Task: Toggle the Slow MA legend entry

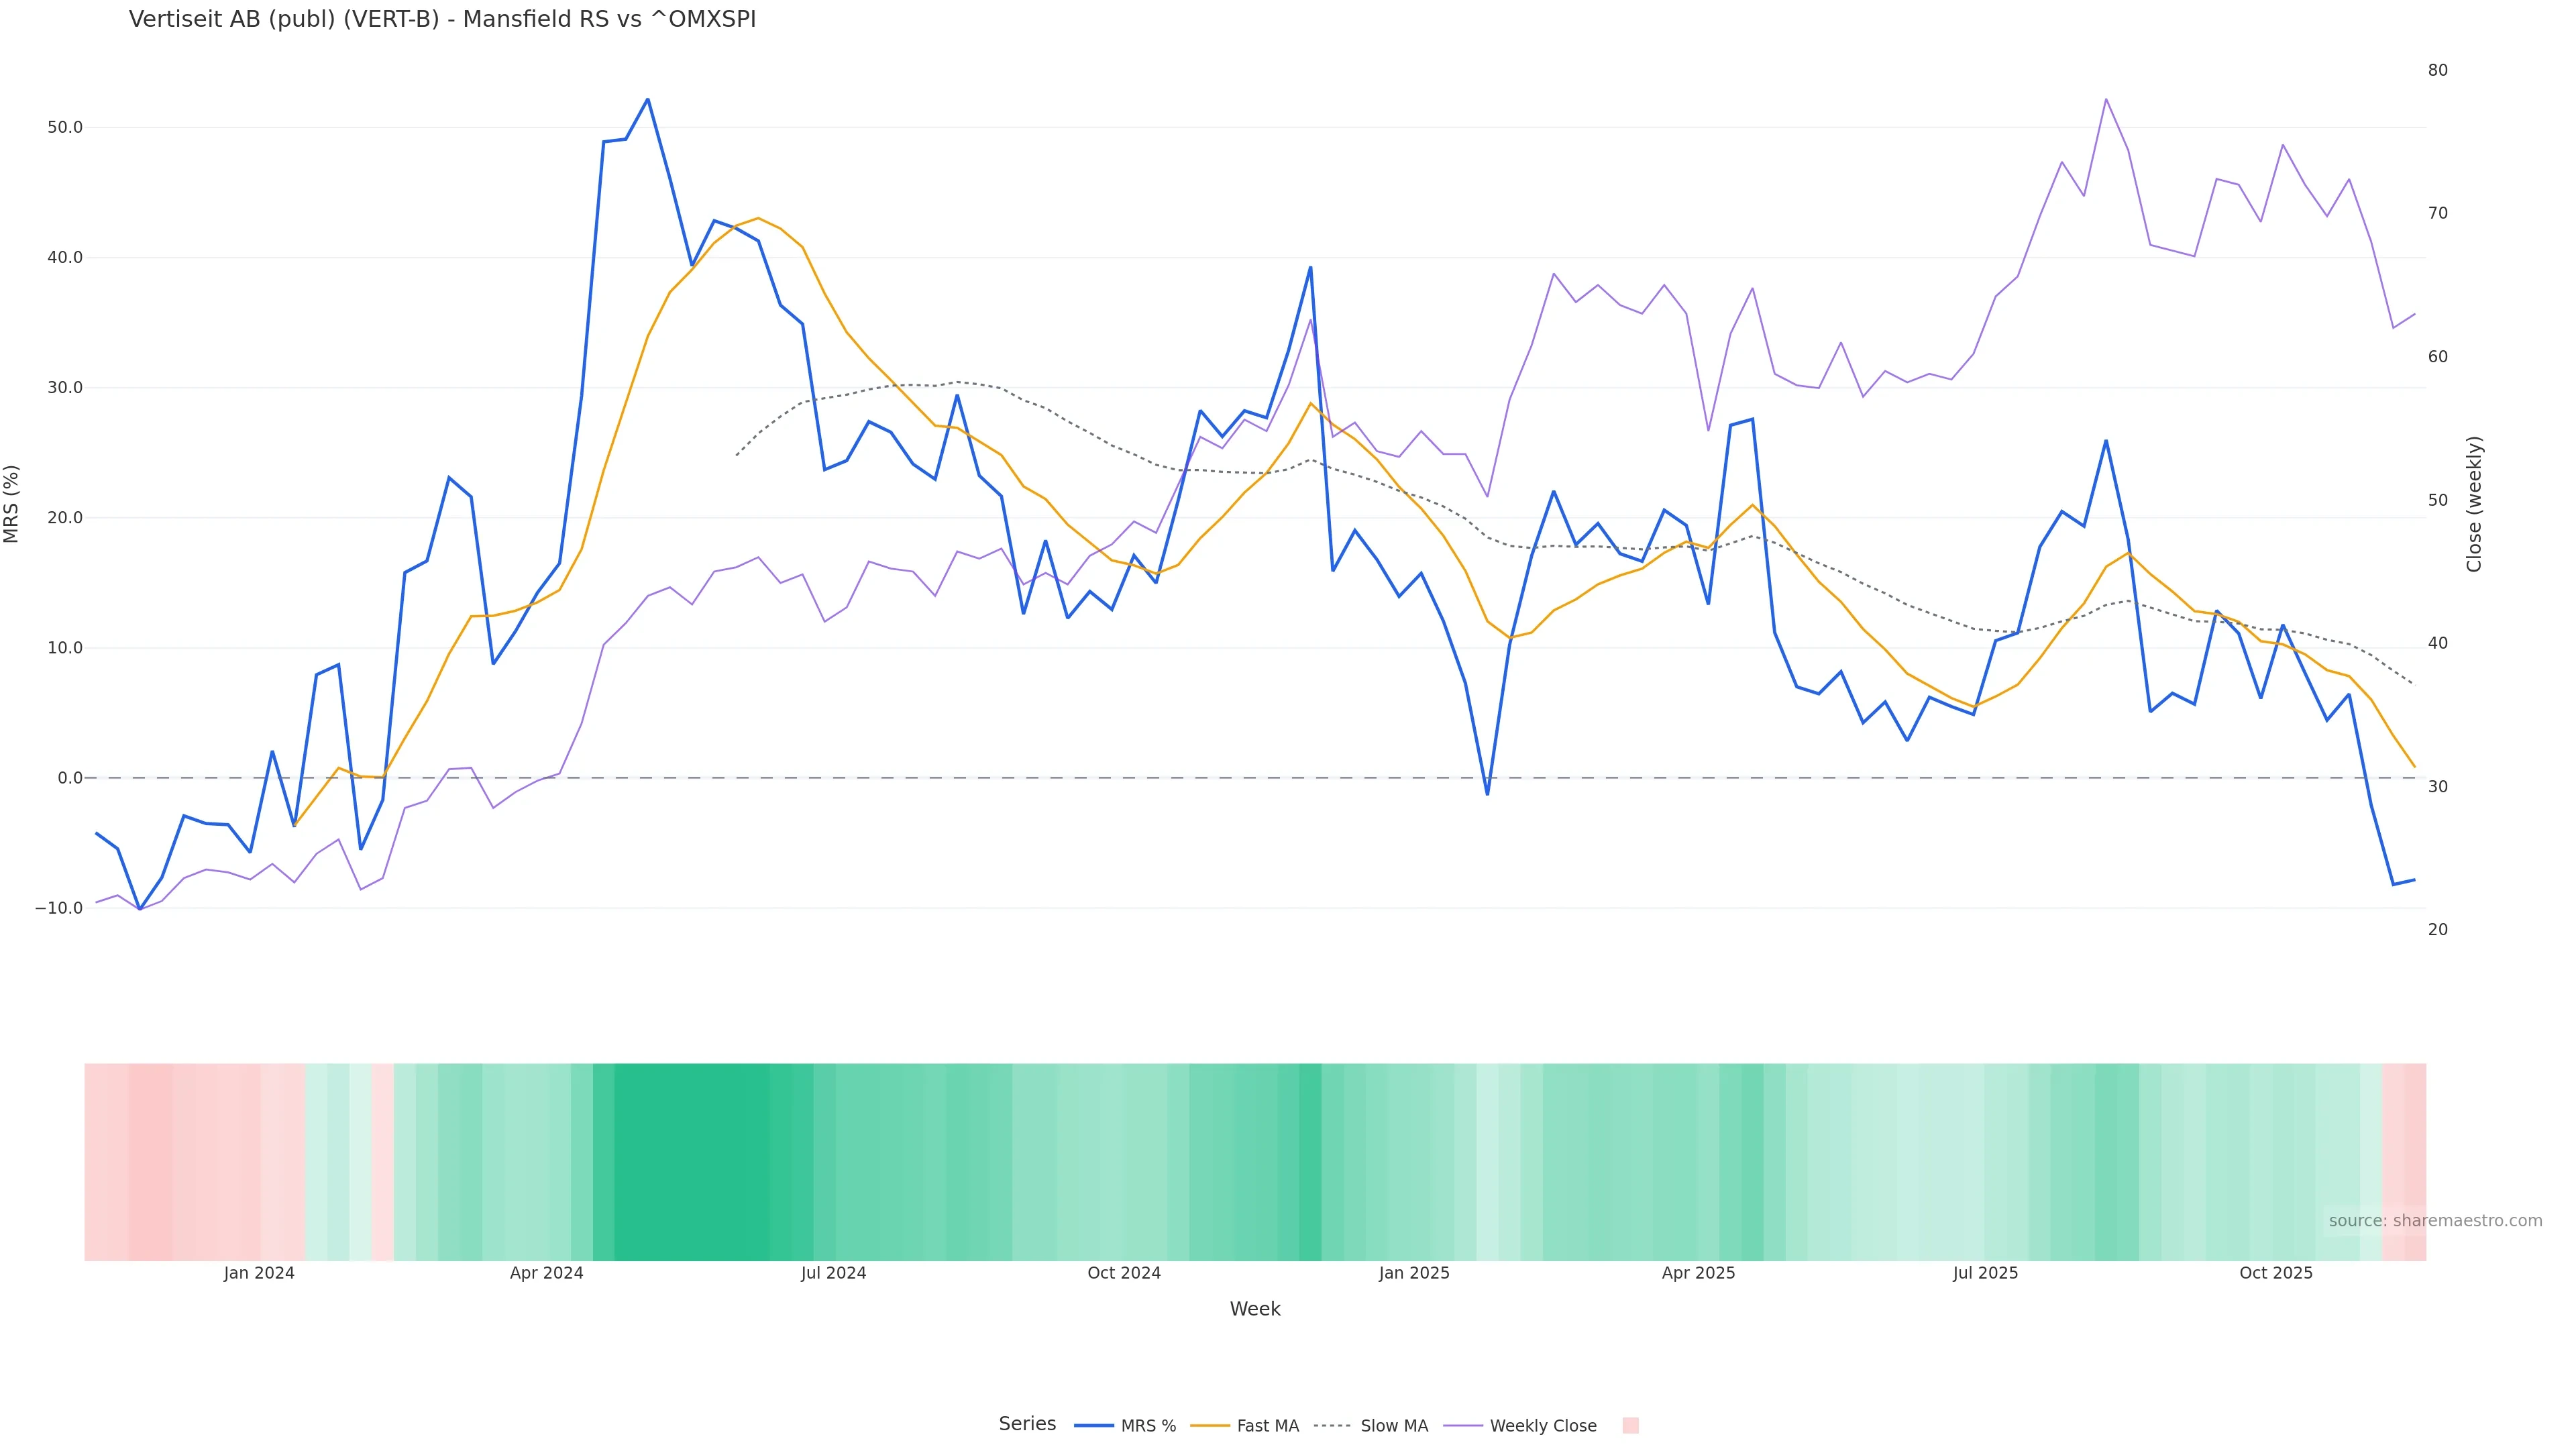Action: [1393, 1425]
